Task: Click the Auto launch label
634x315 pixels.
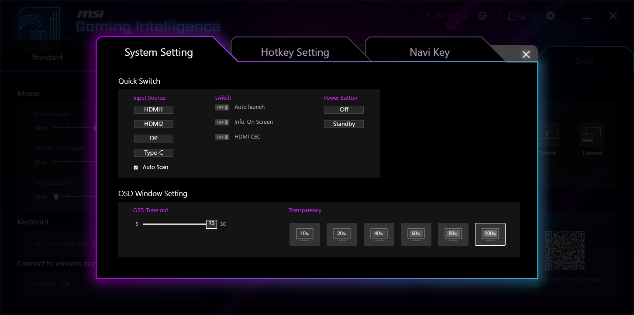Action: (x=249, y=107)
